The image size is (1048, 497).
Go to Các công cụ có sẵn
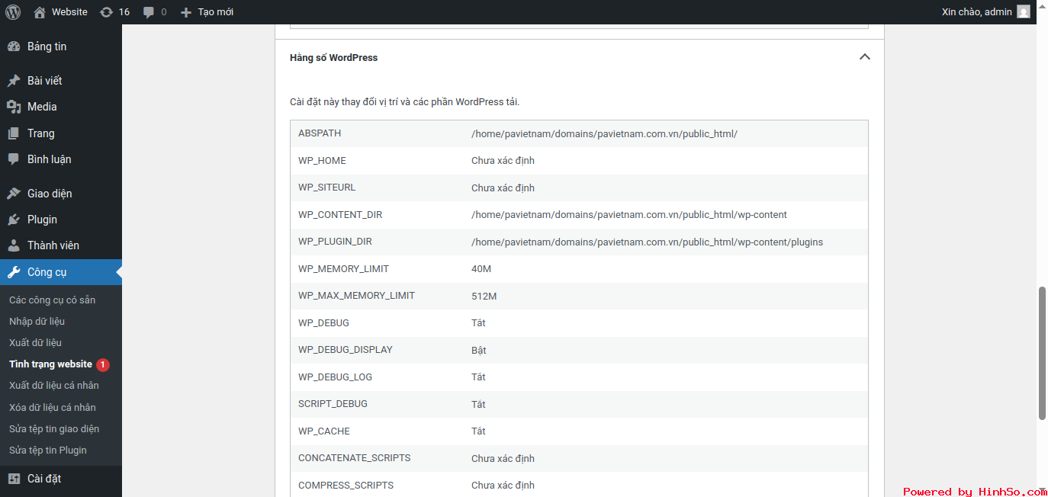[x=52, y=300]
